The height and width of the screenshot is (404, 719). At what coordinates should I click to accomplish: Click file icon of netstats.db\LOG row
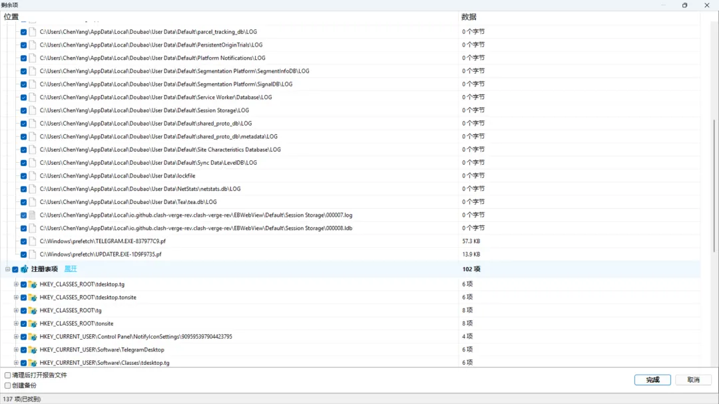33,189
